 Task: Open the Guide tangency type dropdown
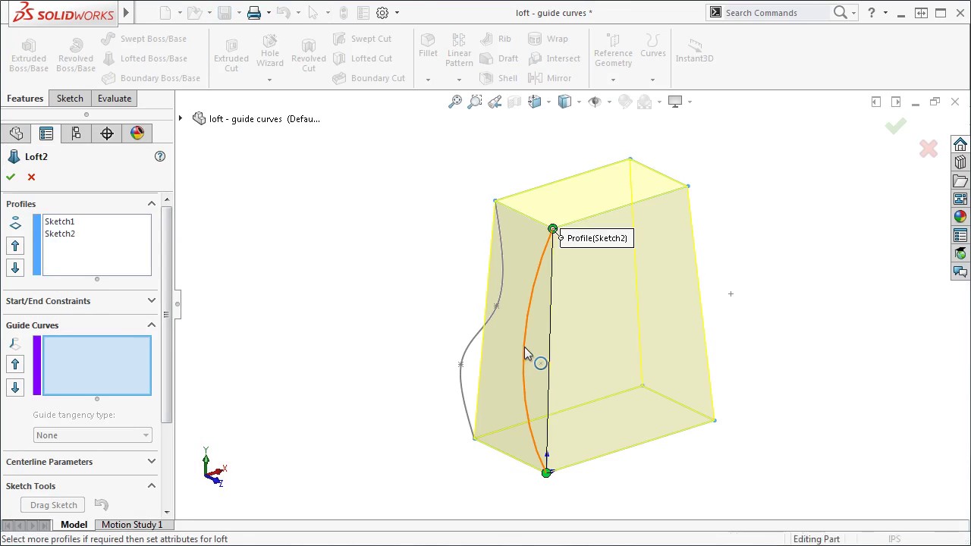93,435
